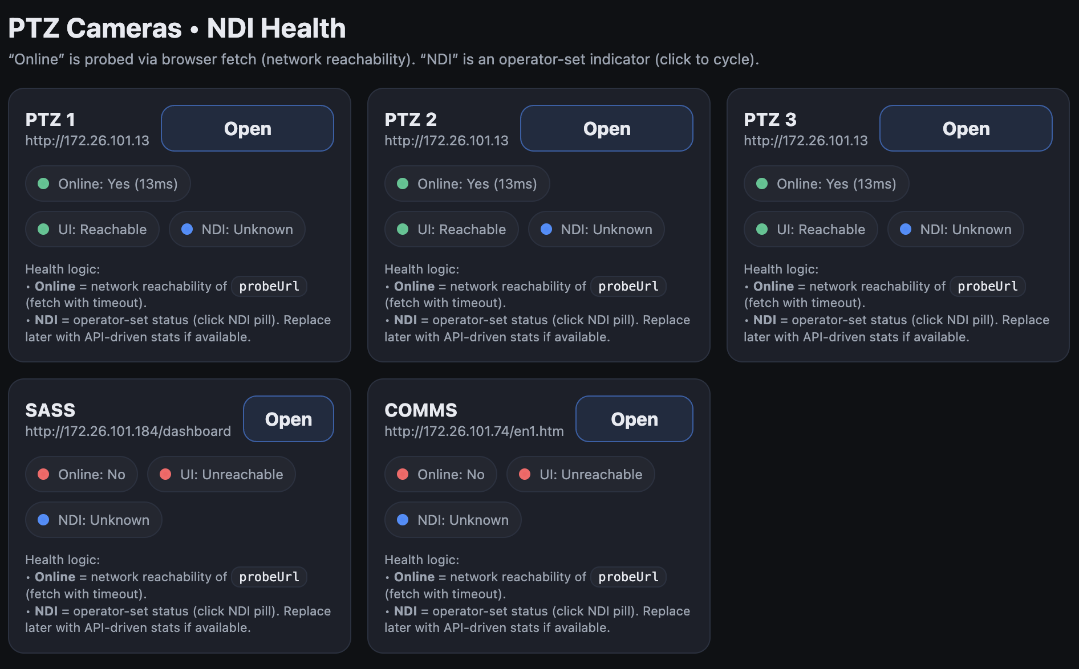Screen dimensions: 1079x669
Task: Click the PTZ 2 URL http://172.26.101.13
Action: [447, 141]
